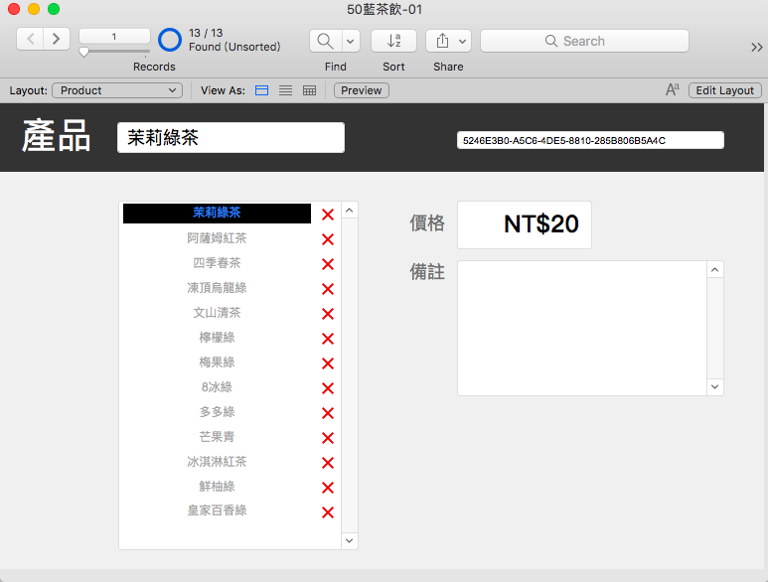Click the Search field in the toolbar
This screenshot has height=582, width=768.
[584, 41]
